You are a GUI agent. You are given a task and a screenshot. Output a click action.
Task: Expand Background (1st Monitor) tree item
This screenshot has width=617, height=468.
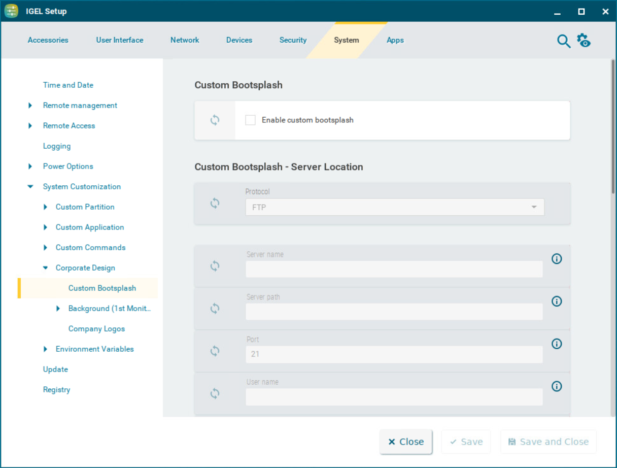pos(58,309)
